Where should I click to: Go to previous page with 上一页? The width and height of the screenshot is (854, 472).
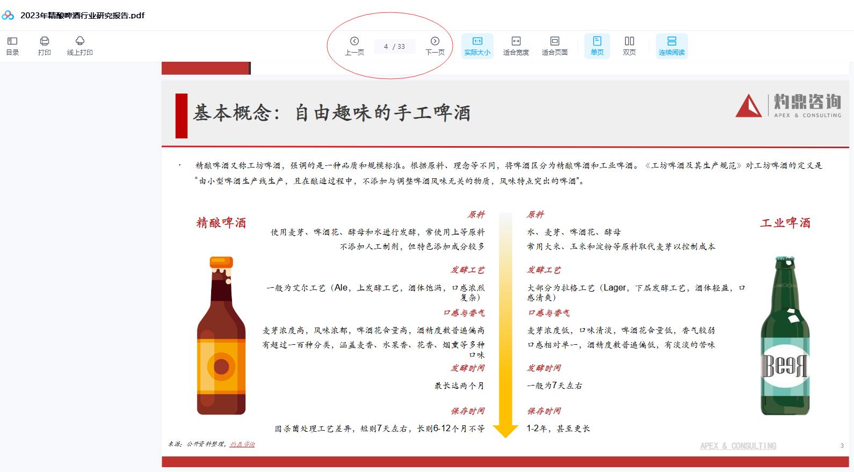[x=354, y=46]
